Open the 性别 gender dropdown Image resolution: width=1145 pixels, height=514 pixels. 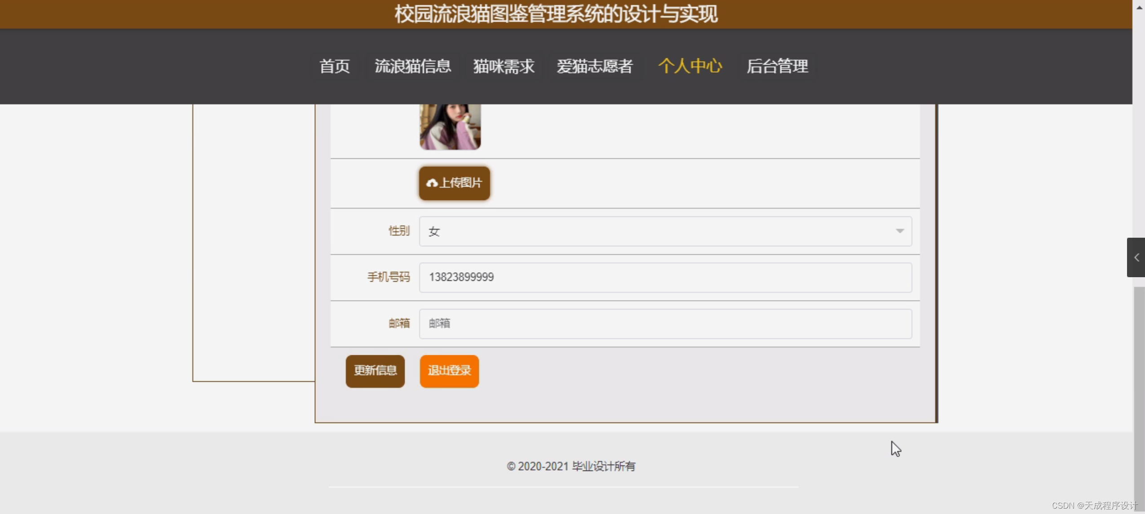click(665, 231)
